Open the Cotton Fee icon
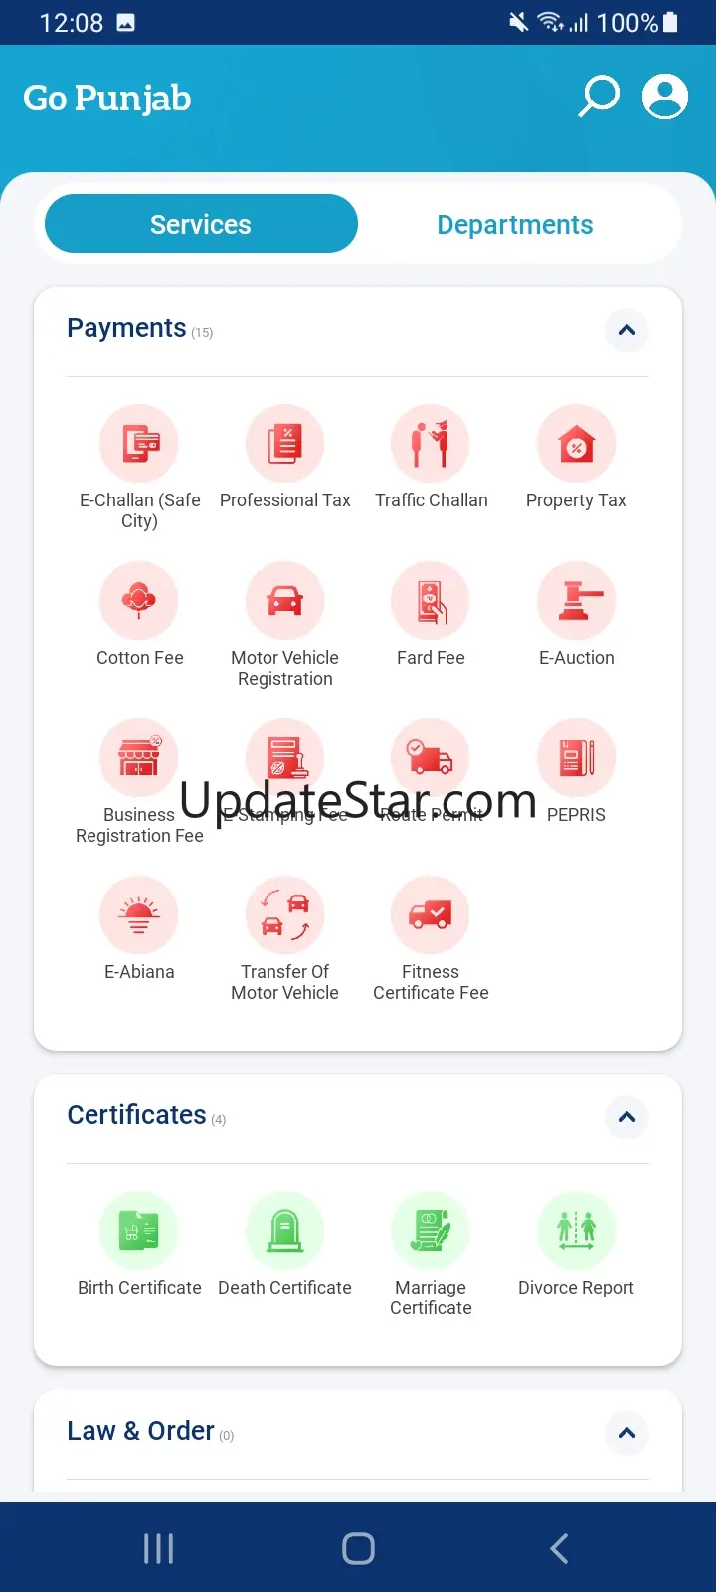The width and height of the screenshot is (716, 1592). coord(139,601)
